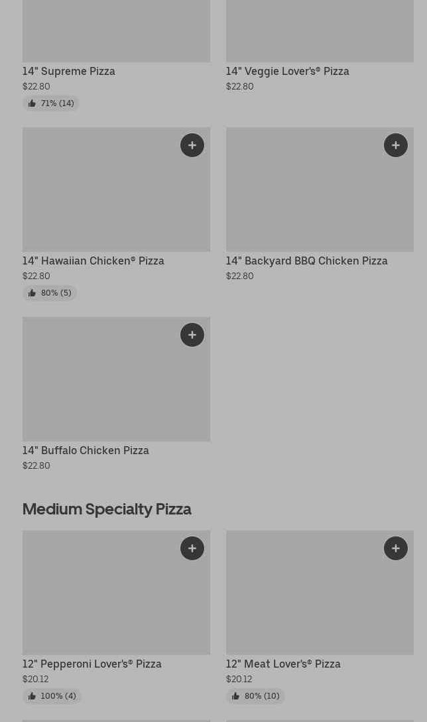Viewport: 427px width, 722px height.
Task: Open the 14" Supreme Pizza item title
Action: (69, 71)
